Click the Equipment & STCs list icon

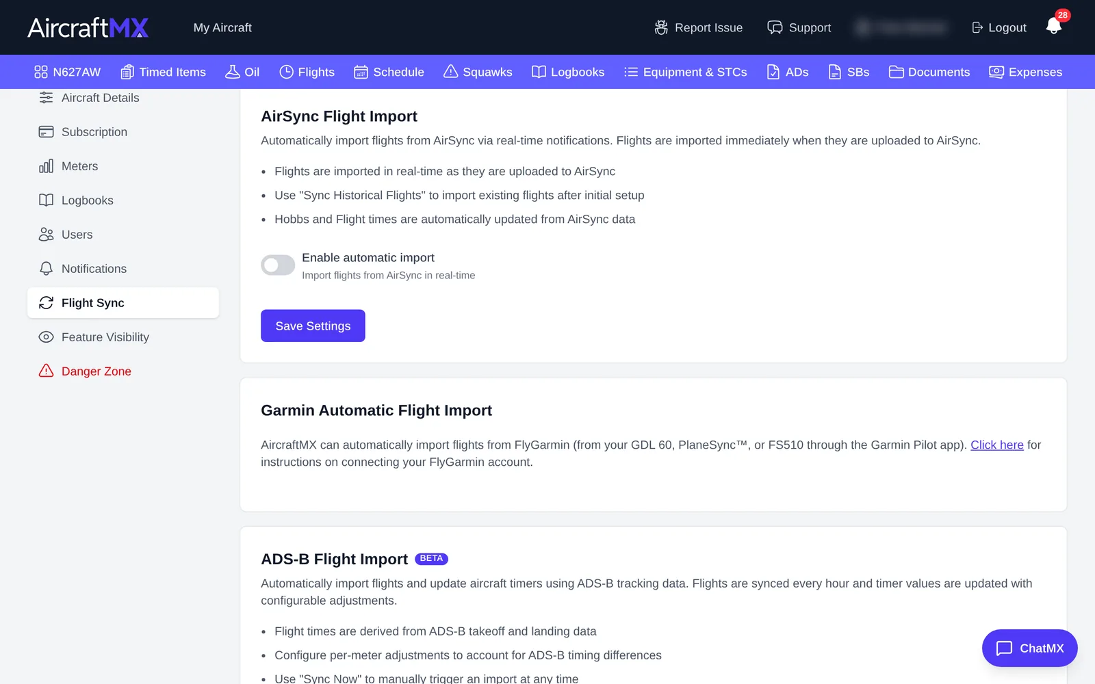pos(631,72)
